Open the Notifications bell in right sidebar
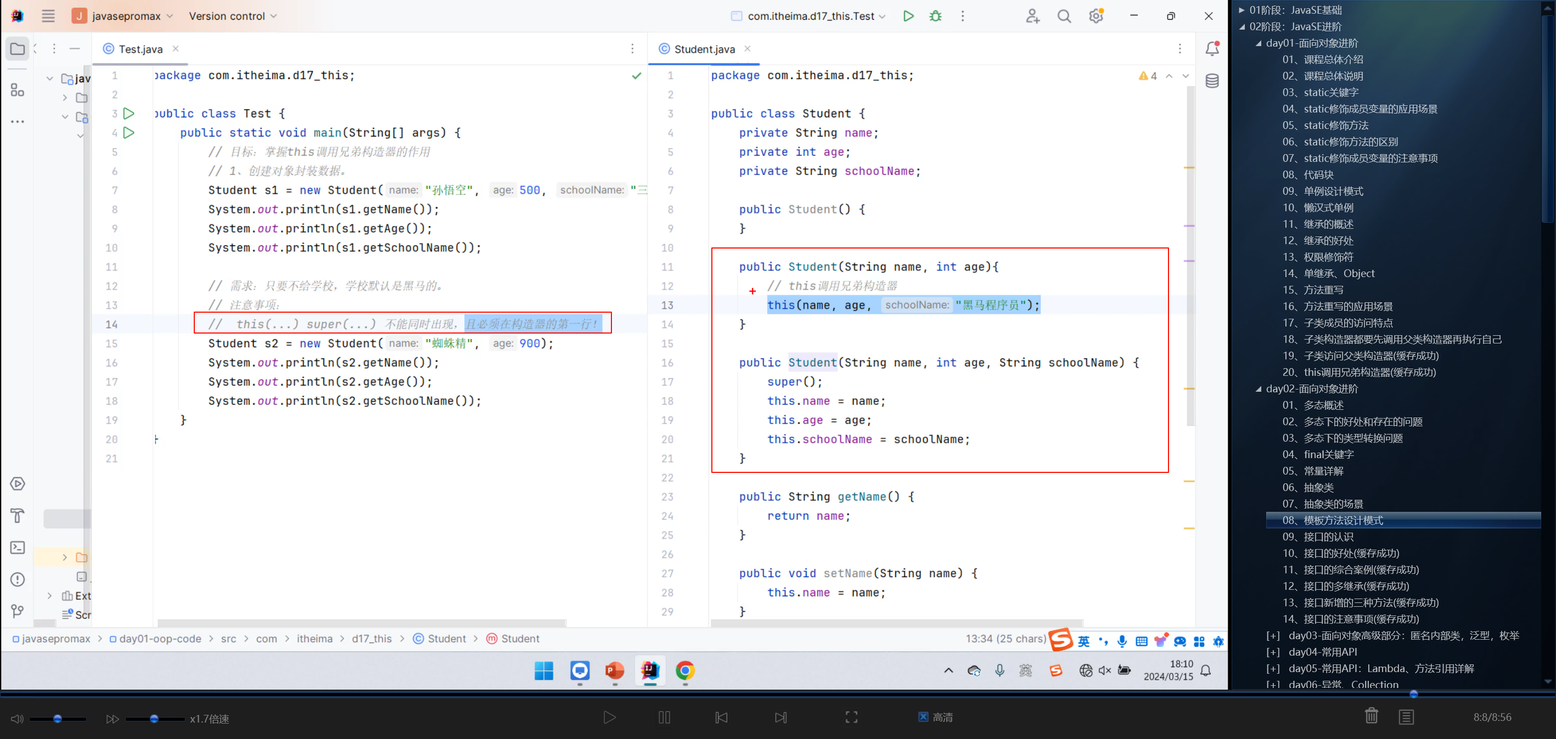The height and width of the screenshot is (739, 1556). coord(1212,49)
